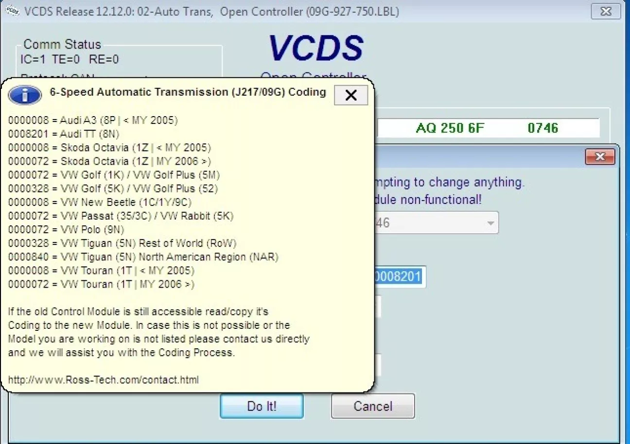Click the coding field showing 0008201
Screen dimensions: 630x444
click(399, 277)
